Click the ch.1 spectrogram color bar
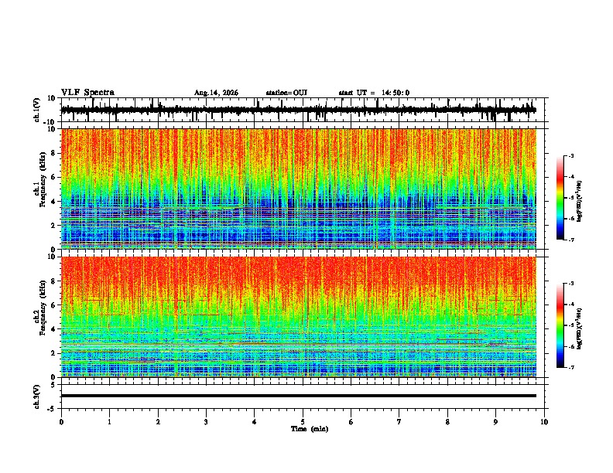This screenshot has height=473, width=613. coord(560,198)
